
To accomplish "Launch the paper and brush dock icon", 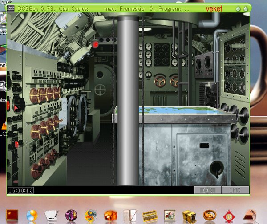I will 51,216.
